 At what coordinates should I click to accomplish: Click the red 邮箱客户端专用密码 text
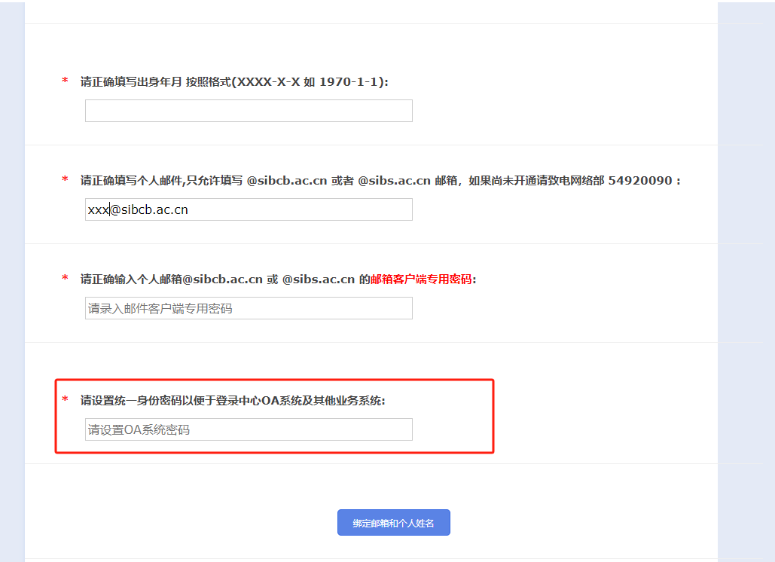pos(421,279)
